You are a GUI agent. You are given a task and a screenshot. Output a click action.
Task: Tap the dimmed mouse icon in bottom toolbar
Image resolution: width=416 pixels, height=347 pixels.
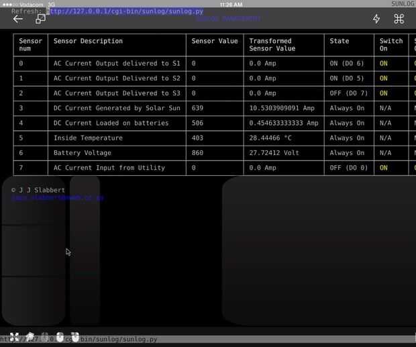(x=45, y=337)
